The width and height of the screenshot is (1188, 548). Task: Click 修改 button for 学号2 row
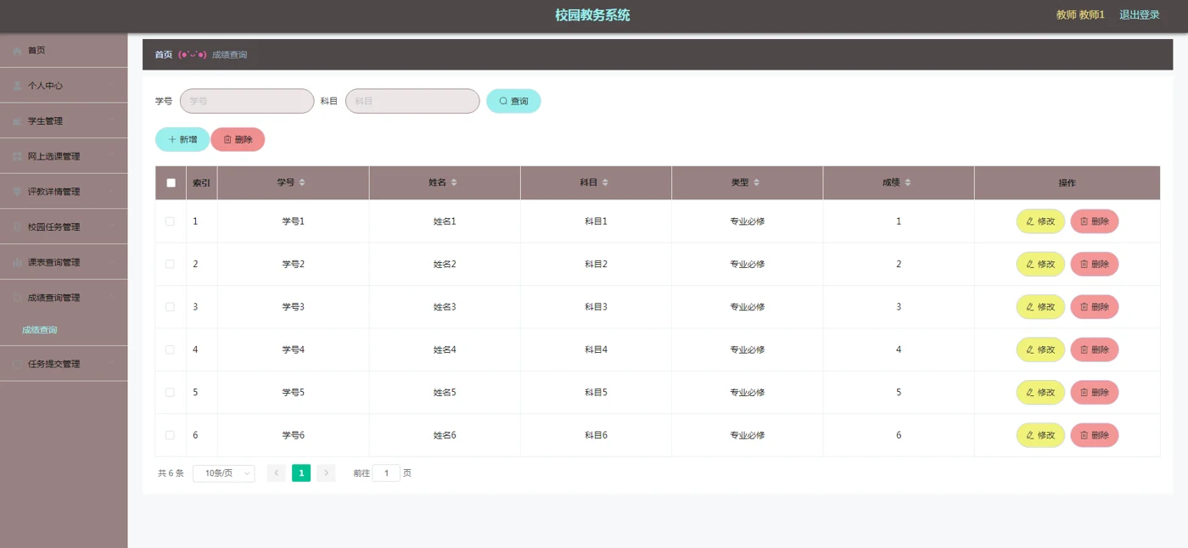pos(1040,264)
